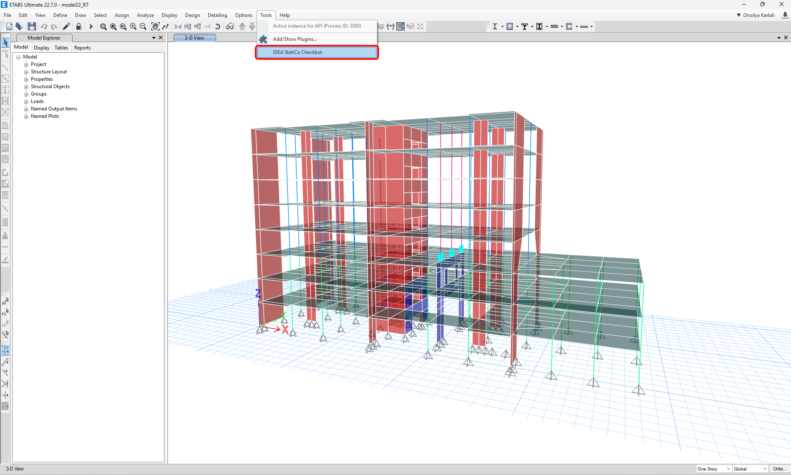Switch to 3-d view toolbar icon
The width and height of the screenshot is (791, 475).
point(177,26)
